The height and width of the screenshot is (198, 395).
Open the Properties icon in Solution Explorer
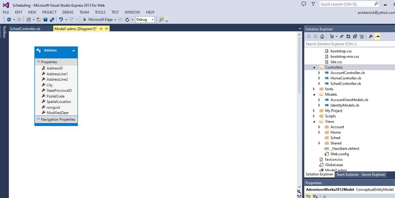370,36
